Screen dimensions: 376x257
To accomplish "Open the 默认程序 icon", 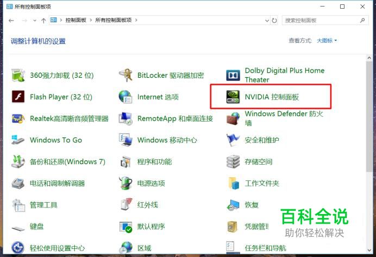I will (x=126, y=227).
